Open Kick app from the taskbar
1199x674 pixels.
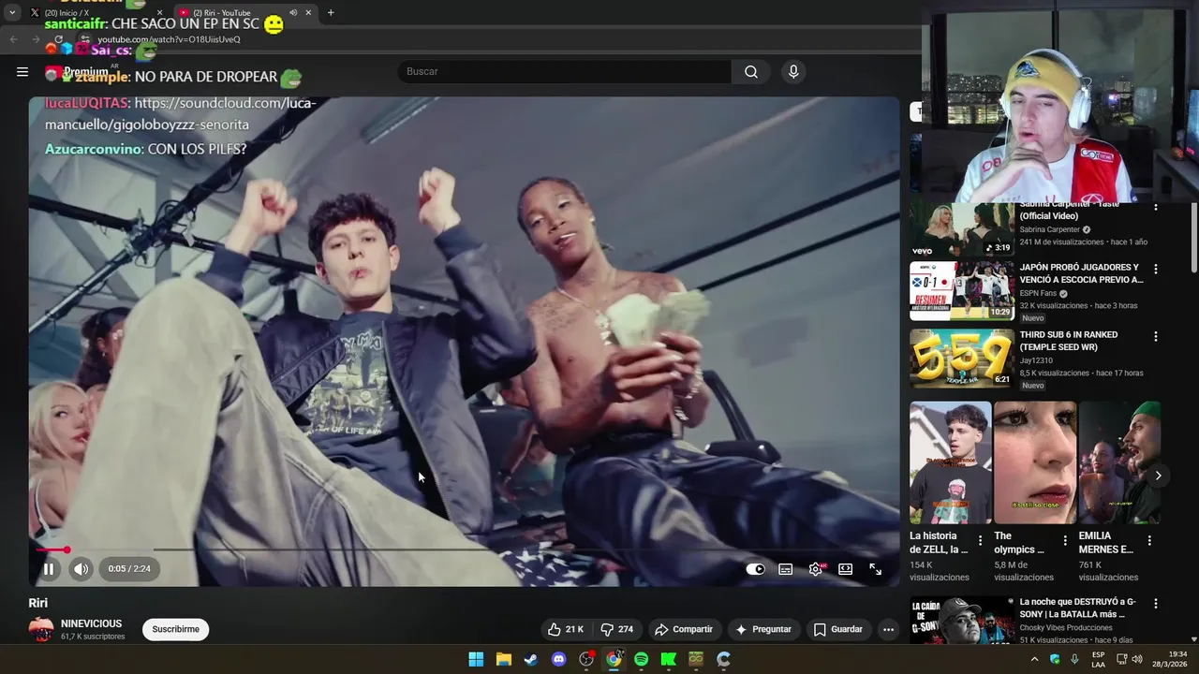click(668, 659)
